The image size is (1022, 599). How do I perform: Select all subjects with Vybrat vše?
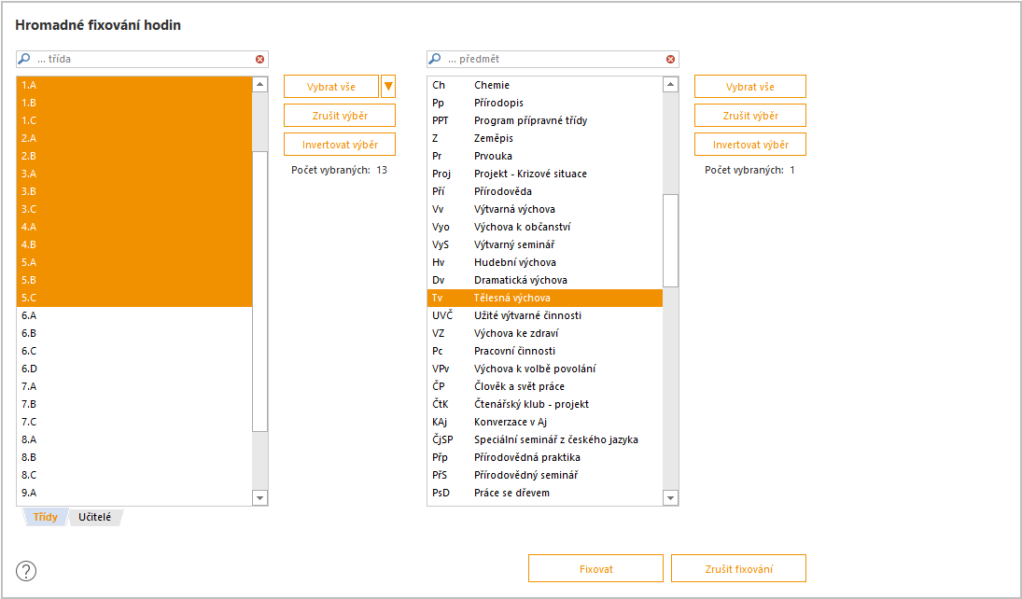tap(750, 86)
